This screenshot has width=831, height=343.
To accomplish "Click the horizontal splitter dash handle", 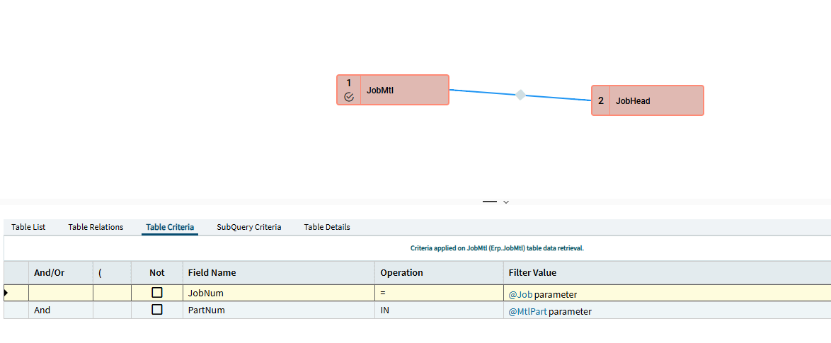I will click(490, 202).
